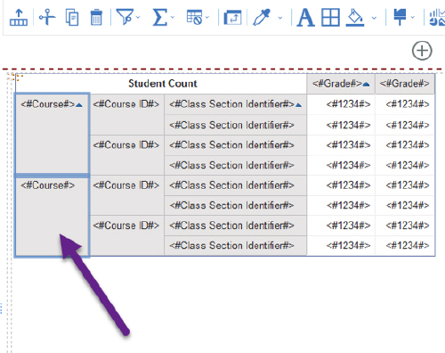Select the Course cell without sort arrow
445x353 pixels.
pyautogui.click(x=52, y=217)
